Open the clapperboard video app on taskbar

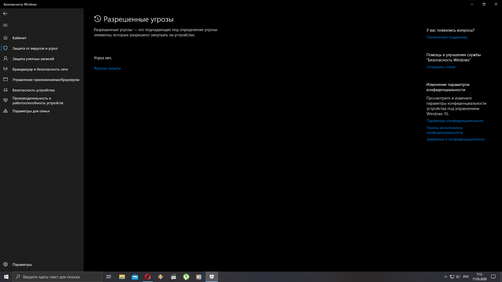tap(173, 277)
